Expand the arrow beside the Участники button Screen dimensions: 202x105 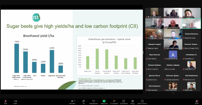[78, 101]
